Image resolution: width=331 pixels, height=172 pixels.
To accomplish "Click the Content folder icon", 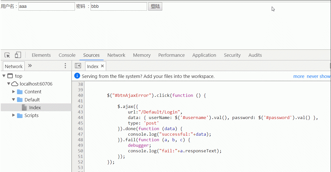I will pyautogui.click(x=20, y=92).
